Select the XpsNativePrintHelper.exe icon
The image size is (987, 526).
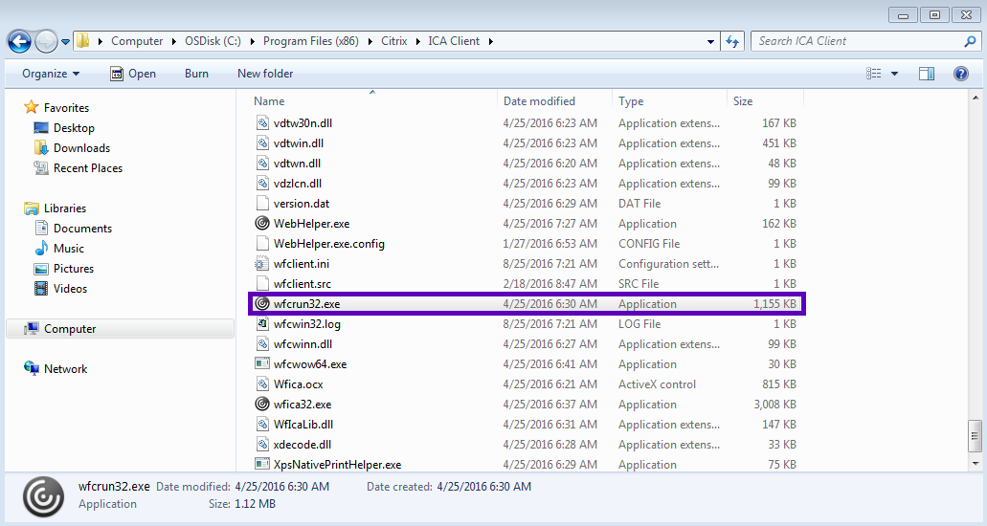tap(262, 465)
